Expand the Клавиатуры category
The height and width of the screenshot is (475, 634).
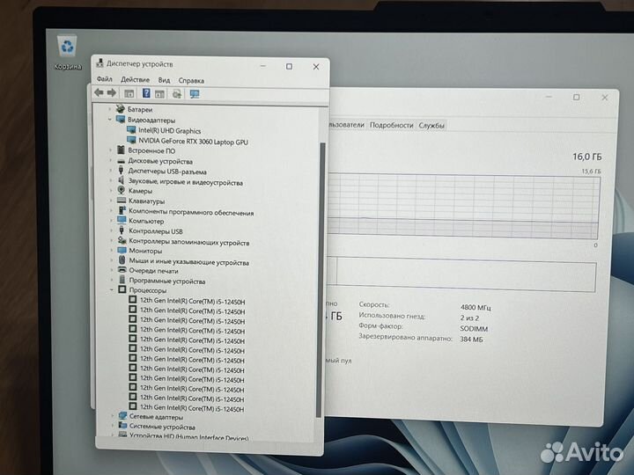(110, 201)
